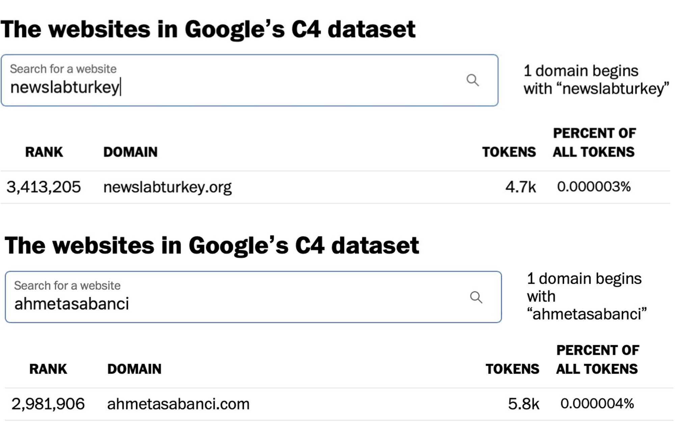Click PERCENT OF ALL TOKENS above 0.000003%
The width and height of the screenshot is (675, 441).
coord(594,143)
